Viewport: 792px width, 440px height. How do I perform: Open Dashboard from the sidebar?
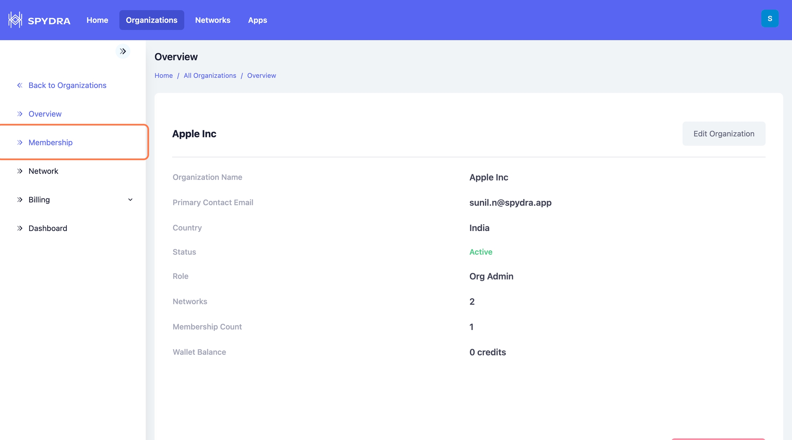click(x=48, y=228)
